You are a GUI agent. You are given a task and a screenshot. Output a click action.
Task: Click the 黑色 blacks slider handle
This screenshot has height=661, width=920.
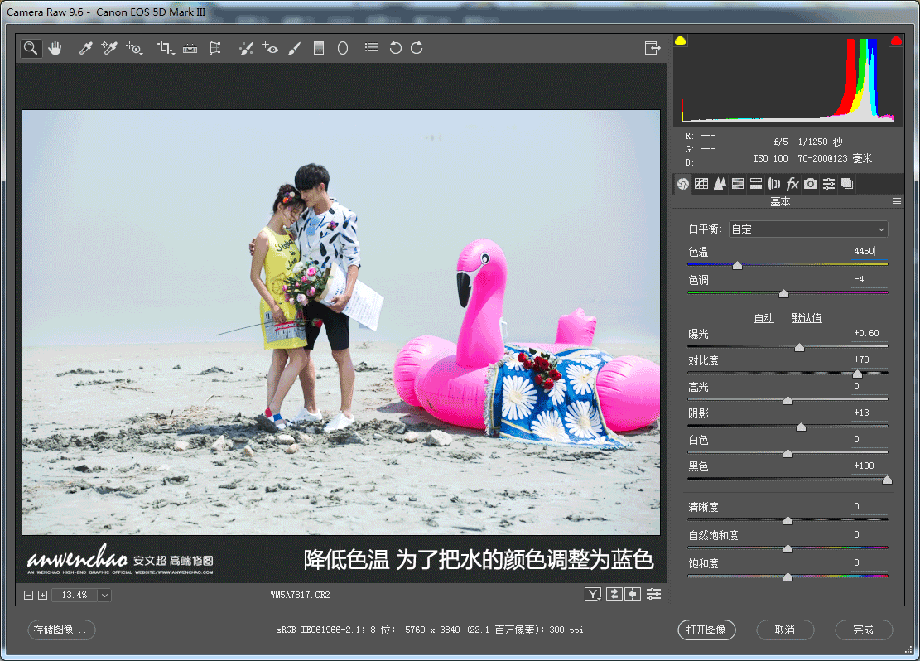pos(887,480)
